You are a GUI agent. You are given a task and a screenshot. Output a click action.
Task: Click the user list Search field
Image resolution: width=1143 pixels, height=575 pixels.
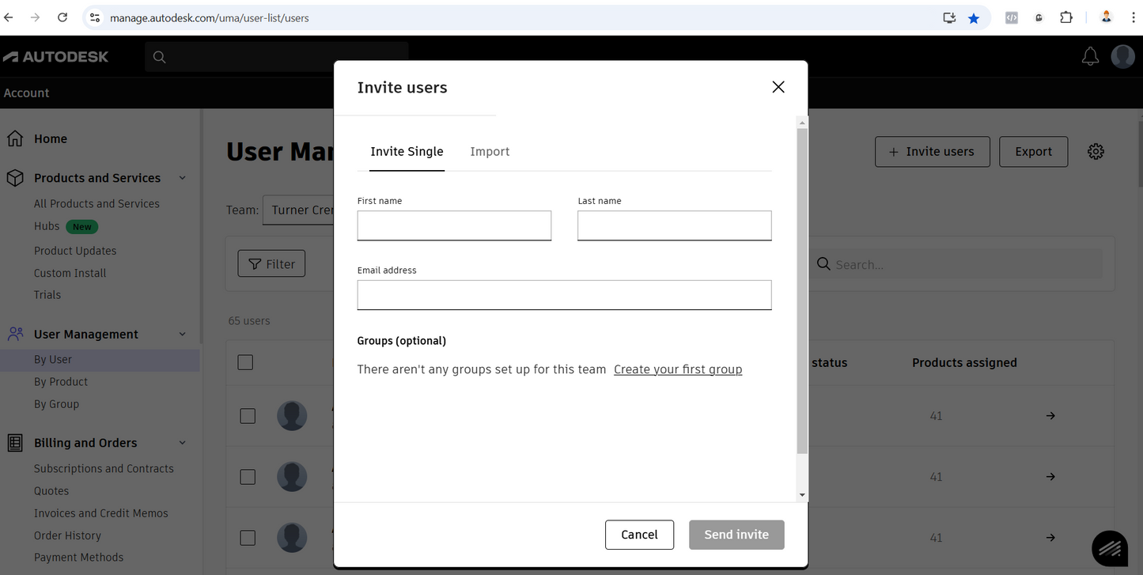(956, 264)
